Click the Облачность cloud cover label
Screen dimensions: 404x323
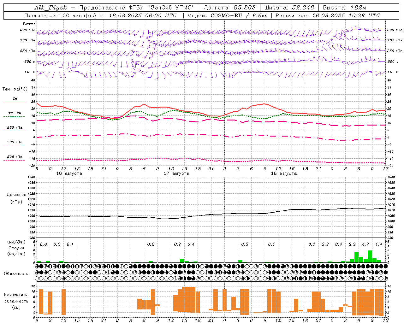click(16, 273)
